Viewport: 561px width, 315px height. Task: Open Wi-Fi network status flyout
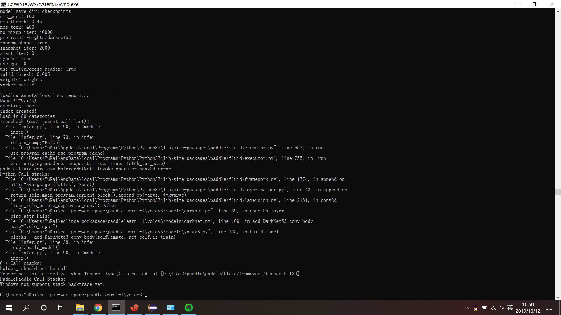coord(493,308)
